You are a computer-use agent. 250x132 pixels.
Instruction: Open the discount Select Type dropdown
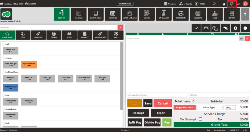210,108
